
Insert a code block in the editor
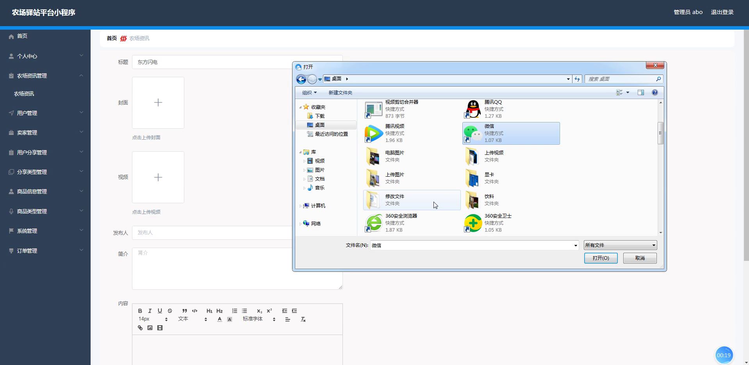click(194, 311)
